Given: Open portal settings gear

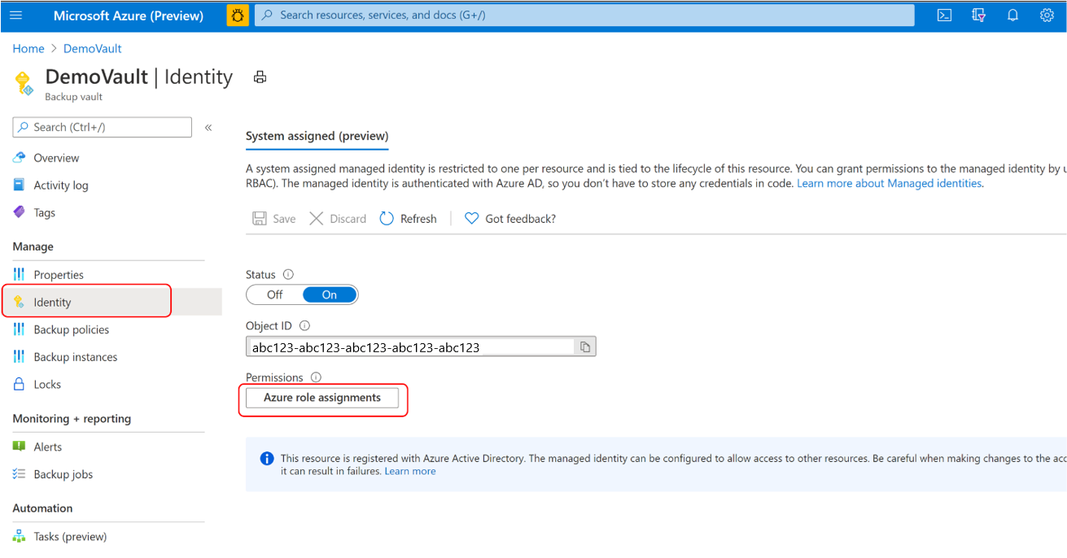Looking at the screenshot, I should click(1047, 15).
